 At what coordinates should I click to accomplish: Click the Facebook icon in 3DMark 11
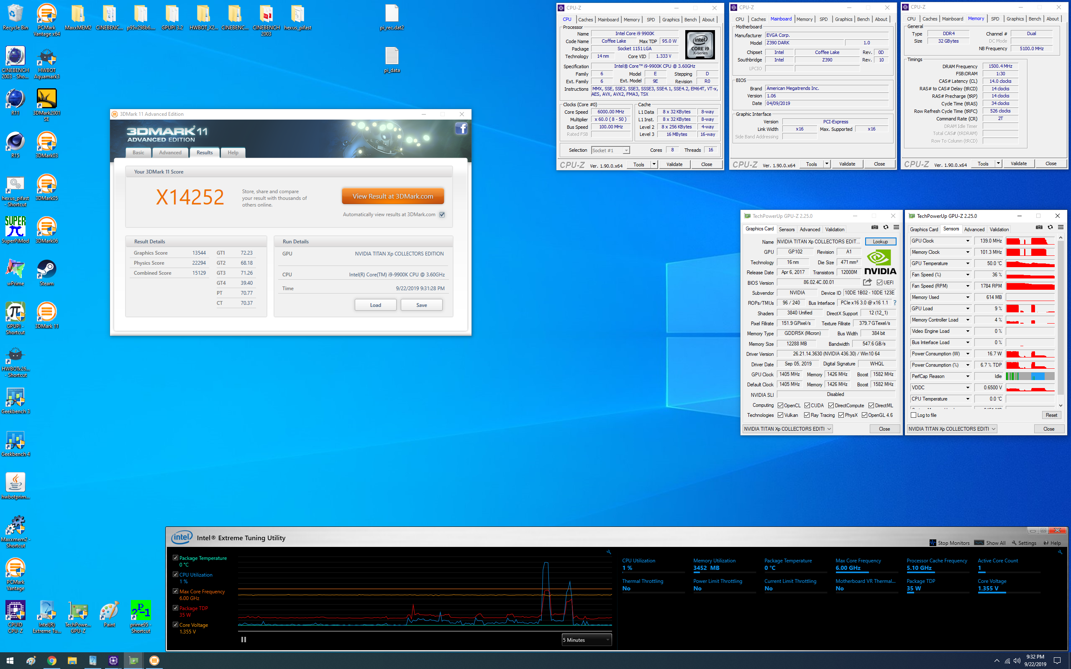coord(461,129)
